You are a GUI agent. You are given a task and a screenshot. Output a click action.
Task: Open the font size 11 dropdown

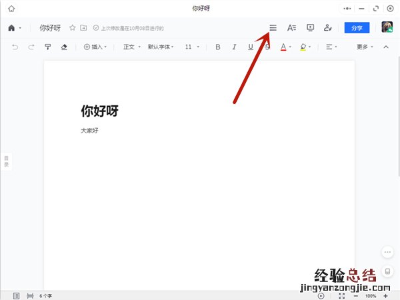(191, 47)
